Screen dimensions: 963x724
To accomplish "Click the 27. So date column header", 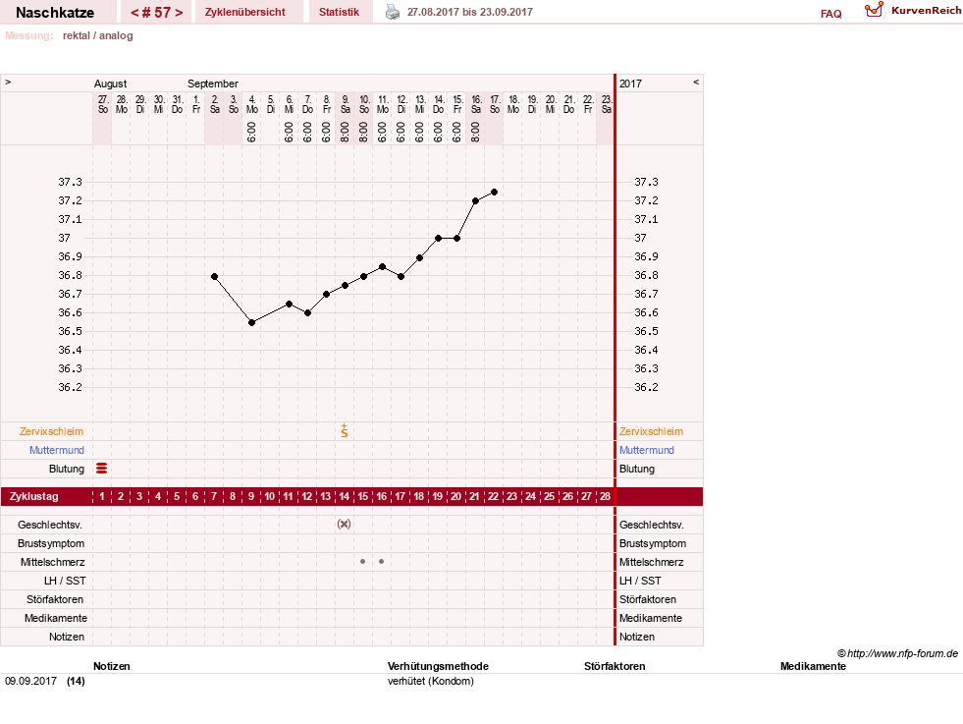I will [x=103, y=104].
